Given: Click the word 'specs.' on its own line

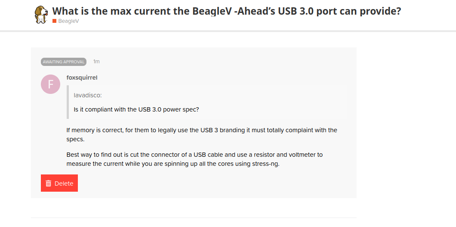Looking at the screenshot, I should click(75, 140).
